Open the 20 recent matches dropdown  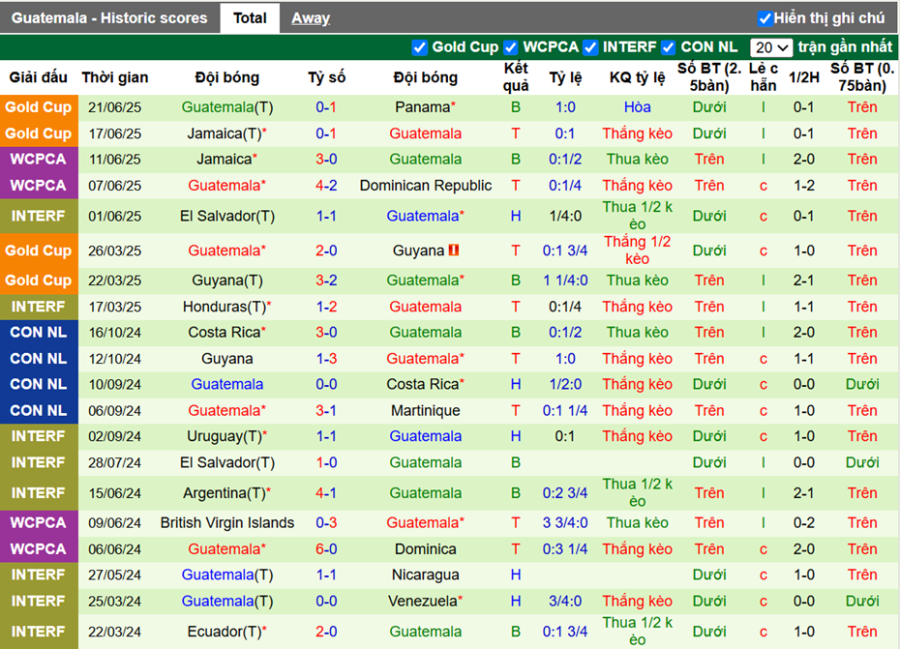(x=771, y=47)
